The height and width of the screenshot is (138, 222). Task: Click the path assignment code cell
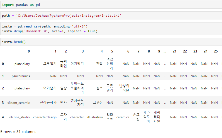click(x=111, y=16)
